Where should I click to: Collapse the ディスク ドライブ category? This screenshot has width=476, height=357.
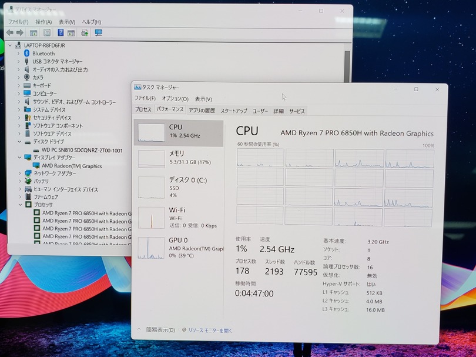click(19, 142)
